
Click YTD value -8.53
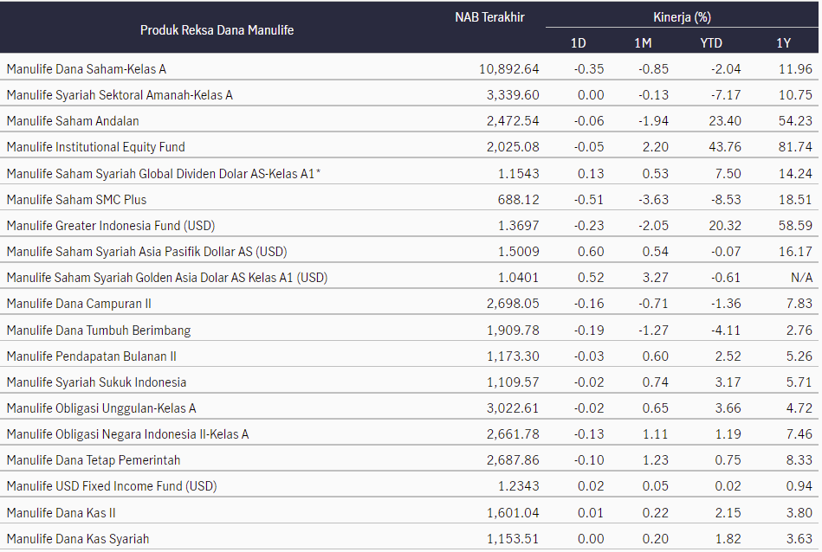tap(726, 200)
